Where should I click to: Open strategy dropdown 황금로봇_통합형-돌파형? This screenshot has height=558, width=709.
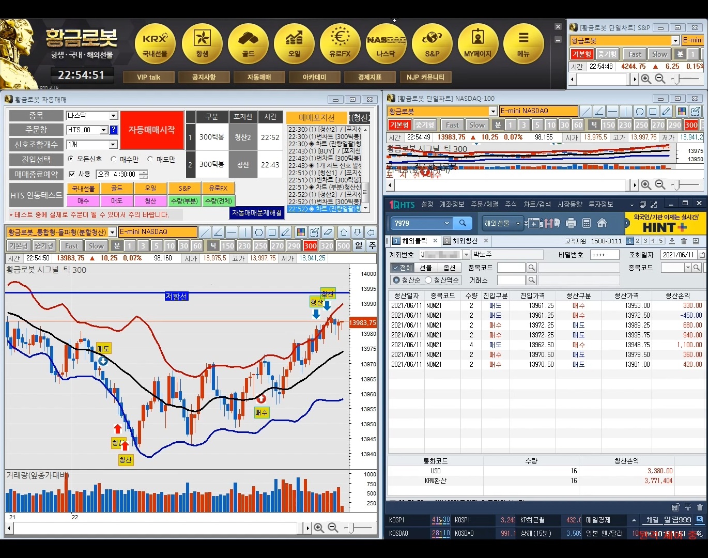(x=112, y=233)
